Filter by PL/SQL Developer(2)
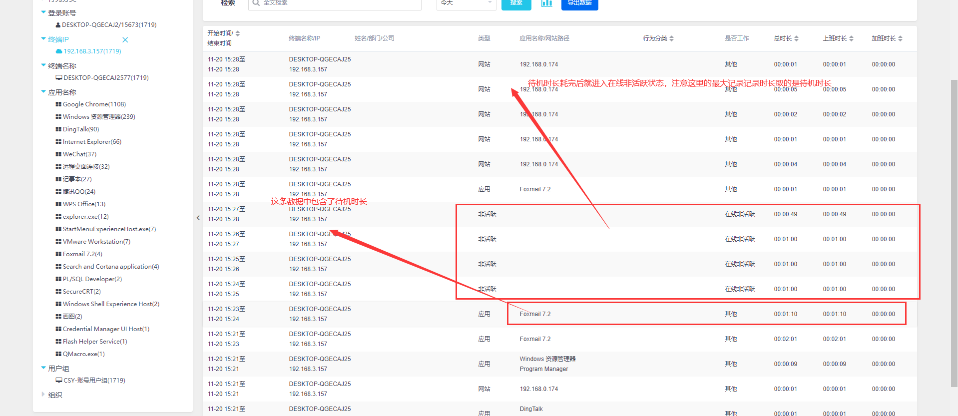958x416 pixels. point(92,279)
